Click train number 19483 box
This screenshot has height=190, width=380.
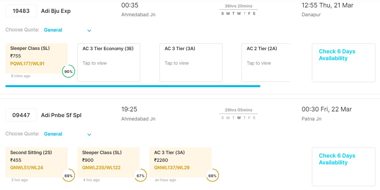click(x=21, y=11)
